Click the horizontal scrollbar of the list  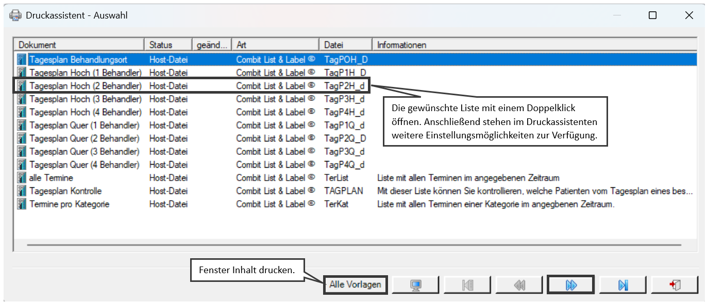click(x=355, y=245)
